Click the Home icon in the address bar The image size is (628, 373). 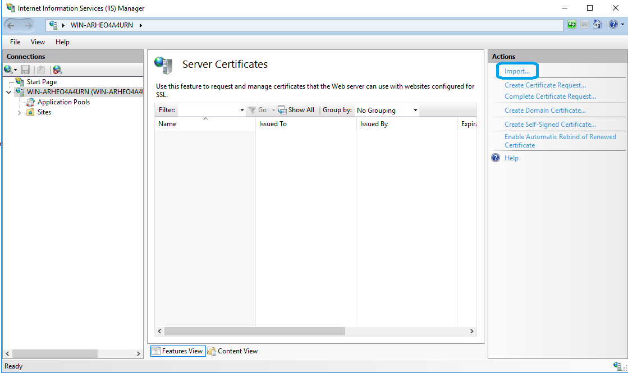[598, 25]
